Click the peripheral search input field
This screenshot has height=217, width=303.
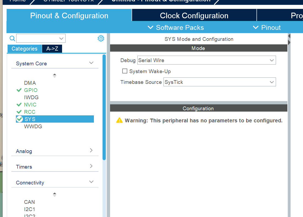[41, 38]
